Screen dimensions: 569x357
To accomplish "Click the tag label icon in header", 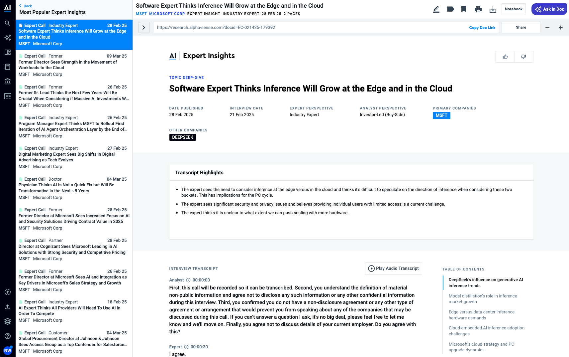I will 450,9.
